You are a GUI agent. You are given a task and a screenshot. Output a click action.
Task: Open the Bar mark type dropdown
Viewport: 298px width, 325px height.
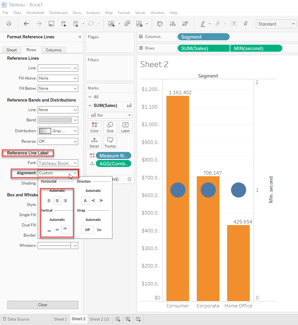pyautogui.click(x=110, y=115)
